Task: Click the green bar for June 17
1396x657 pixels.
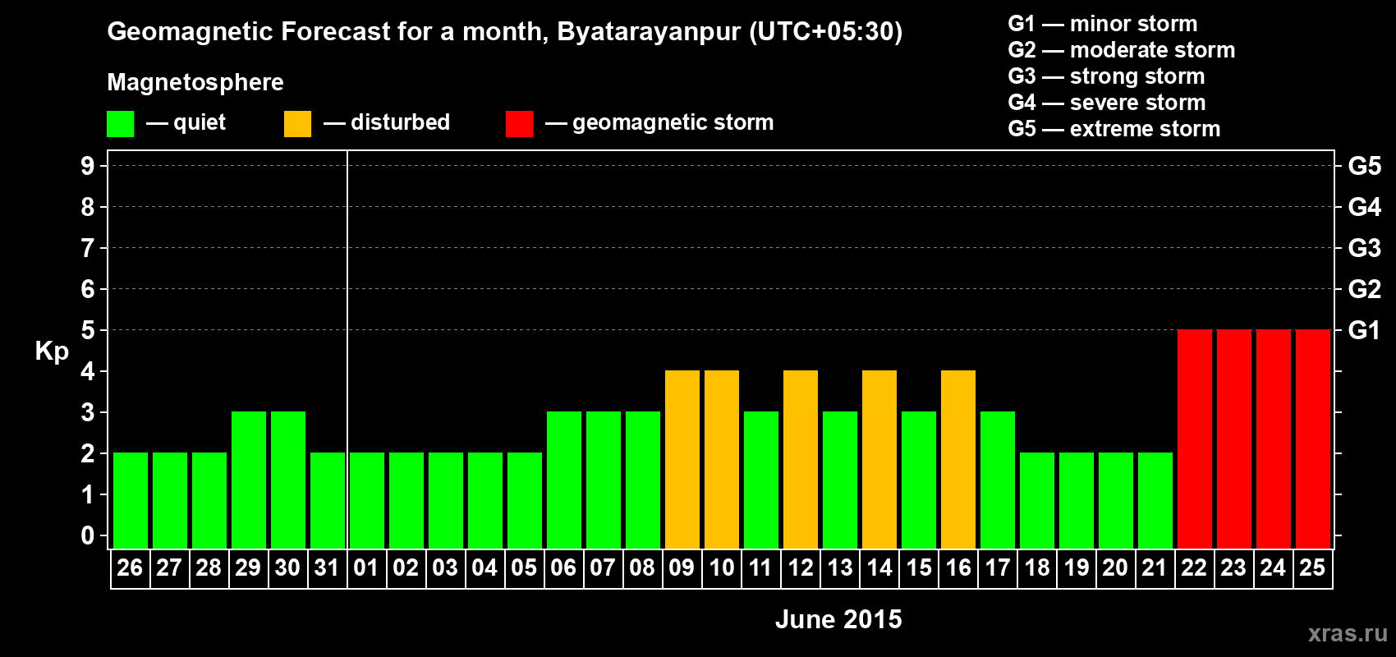Action: click(998, 480)
